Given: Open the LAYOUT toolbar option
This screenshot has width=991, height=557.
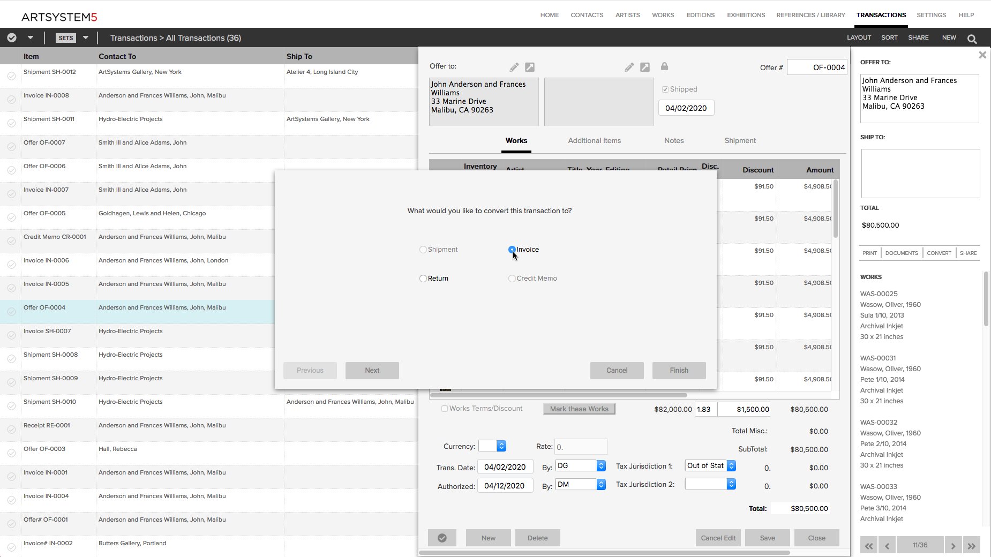Looking at the screenshot, I should point(859,37).
